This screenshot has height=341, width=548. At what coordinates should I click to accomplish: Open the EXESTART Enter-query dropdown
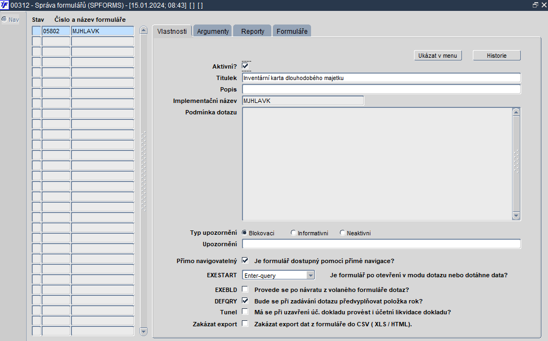(x=310, y=275)
